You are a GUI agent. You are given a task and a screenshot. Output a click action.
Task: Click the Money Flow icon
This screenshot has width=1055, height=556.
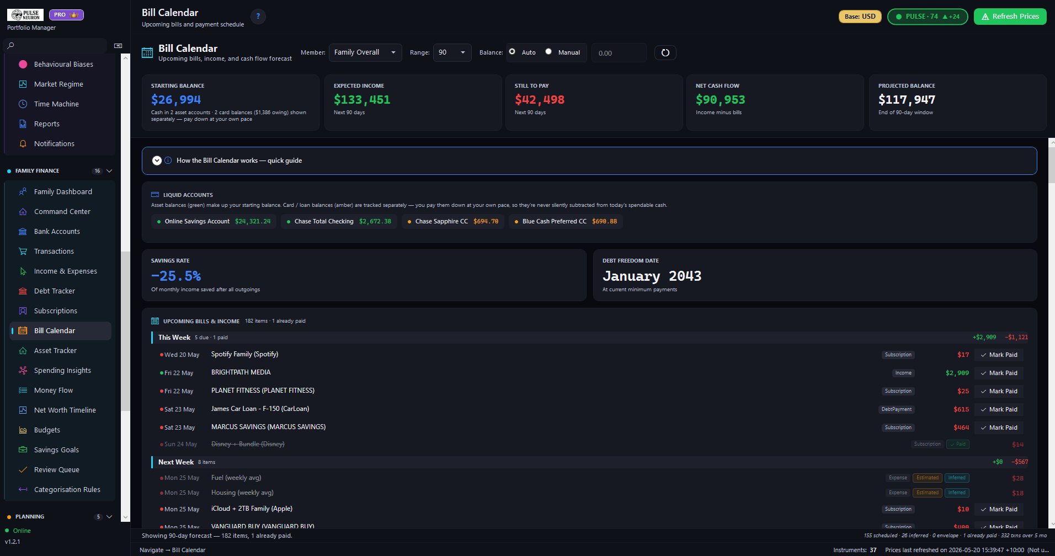coord(23,390)
